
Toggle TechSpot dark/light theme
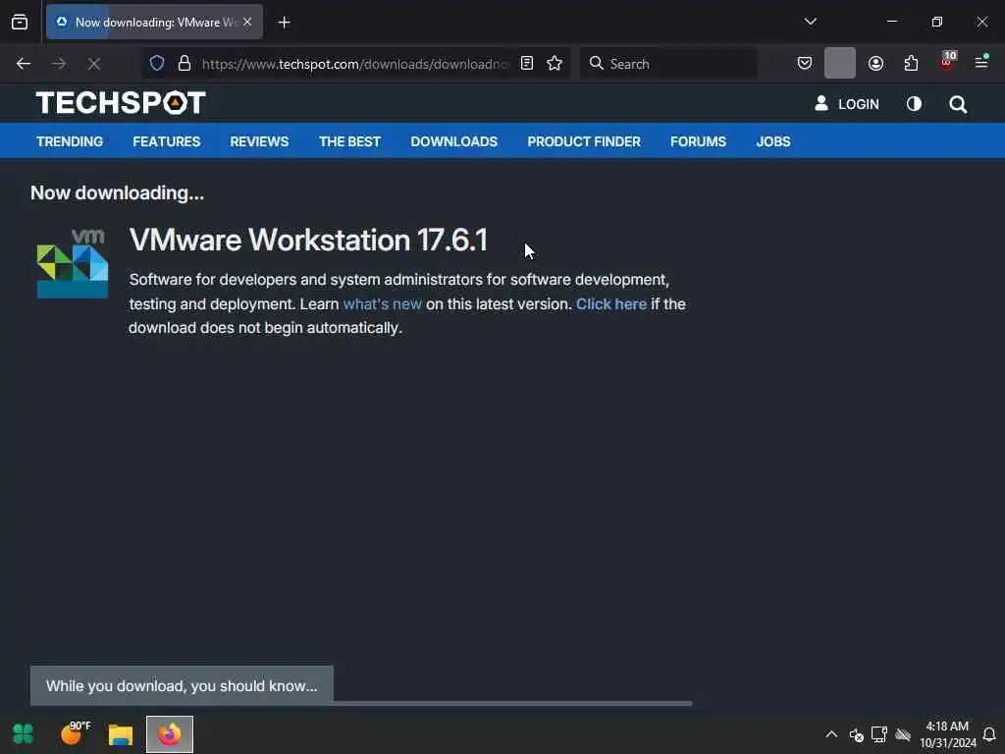coord(914,103)
